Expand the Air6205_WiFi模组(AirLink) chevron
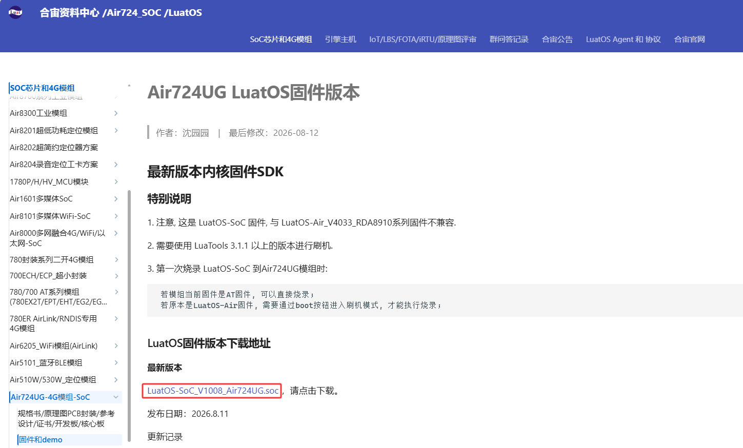 116,346
